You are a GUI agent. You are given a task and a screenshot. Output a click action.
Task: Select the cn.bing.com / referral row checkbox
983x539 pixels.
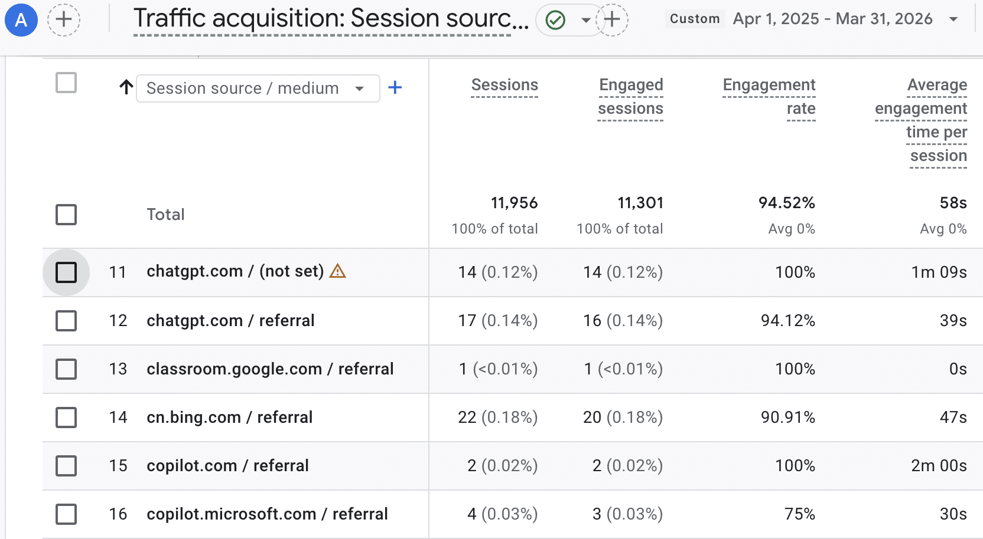66,418
